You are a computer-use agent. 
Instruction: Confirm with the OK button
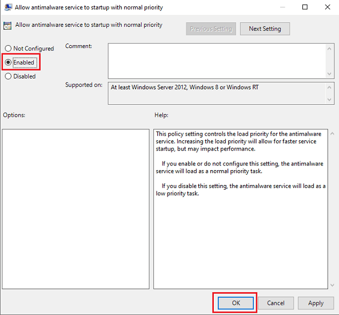point(236,303)
